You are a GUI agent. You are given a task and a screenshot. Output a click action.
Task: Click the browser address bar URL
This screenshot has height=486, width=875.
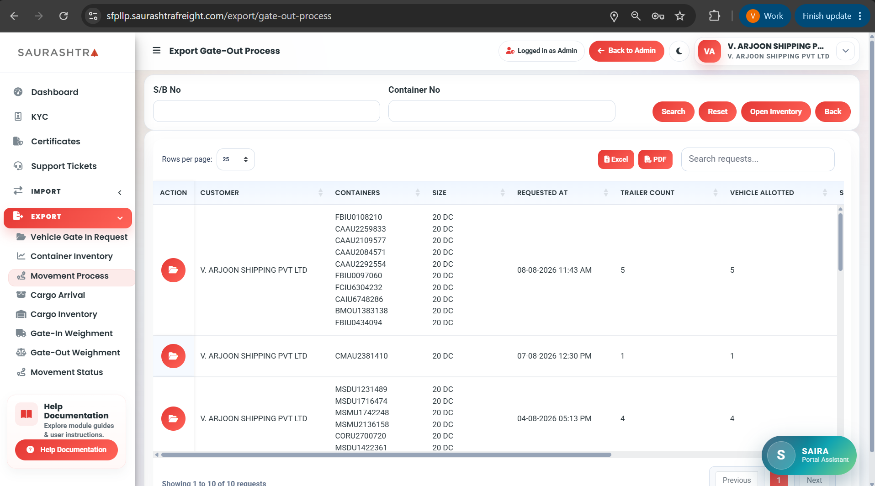(x=219, y=16)
